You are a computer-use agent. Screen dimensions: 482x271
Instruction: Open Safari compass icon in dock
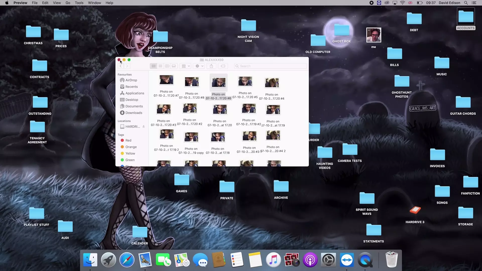[127, 260]
